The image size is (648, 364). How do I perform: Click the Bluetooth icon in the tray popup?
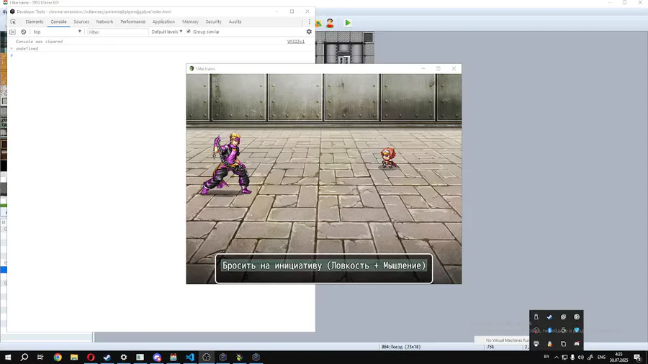tap(549, 330)
